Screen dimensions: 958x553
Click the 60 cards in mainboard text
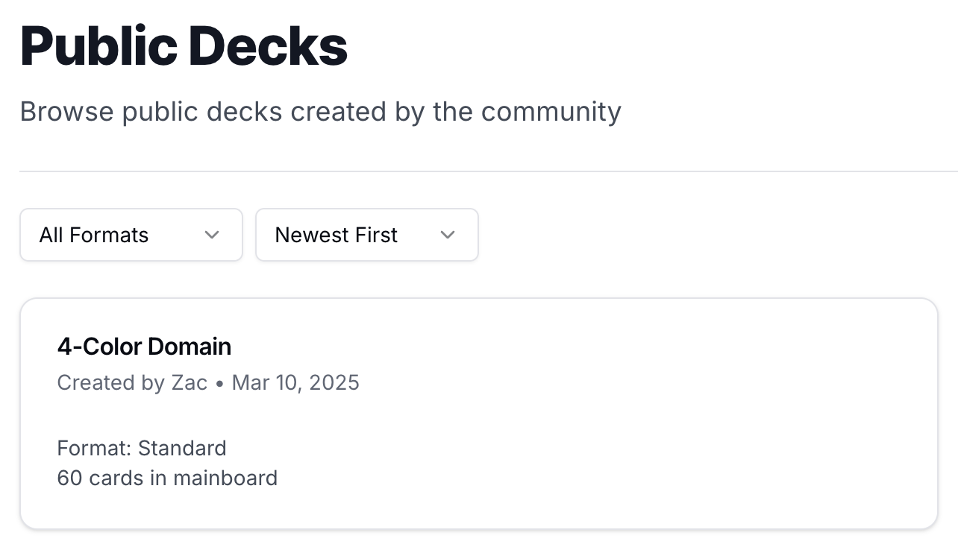tap(166, 478)
